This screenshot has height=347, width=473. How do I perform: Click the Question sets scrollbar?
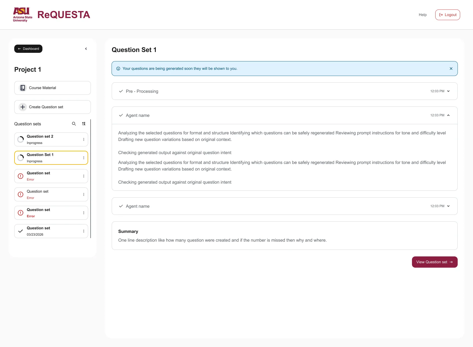click(90, 178)
